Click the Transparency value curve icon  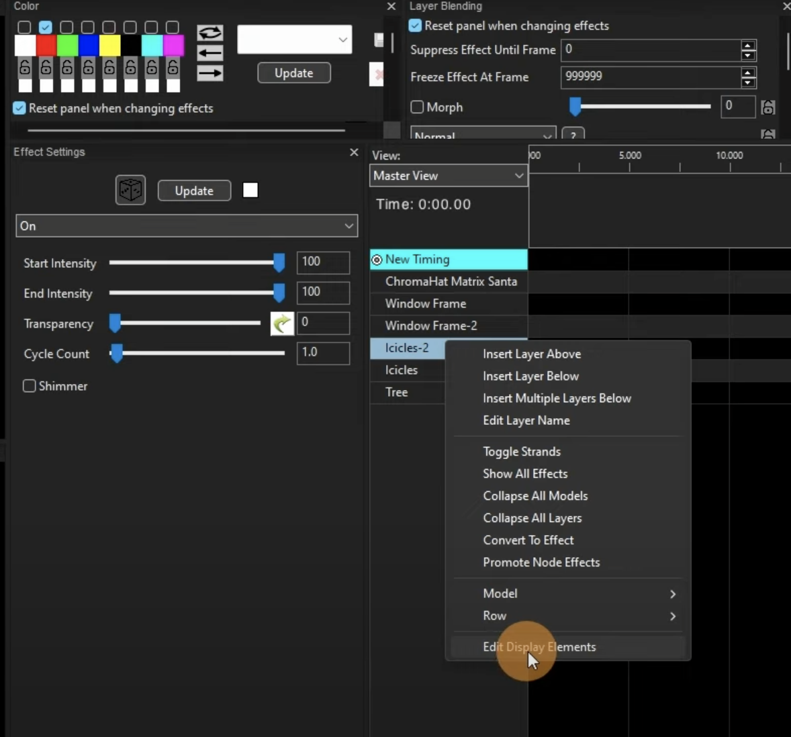click(282, 324)
